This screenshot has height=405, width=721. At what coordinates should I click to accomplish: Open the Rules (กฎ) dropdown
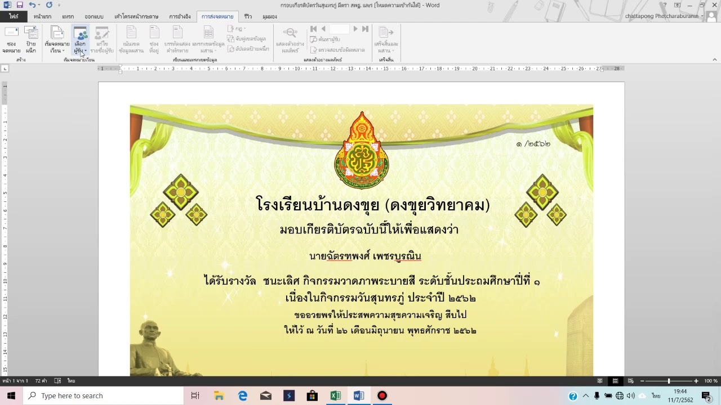237,29
